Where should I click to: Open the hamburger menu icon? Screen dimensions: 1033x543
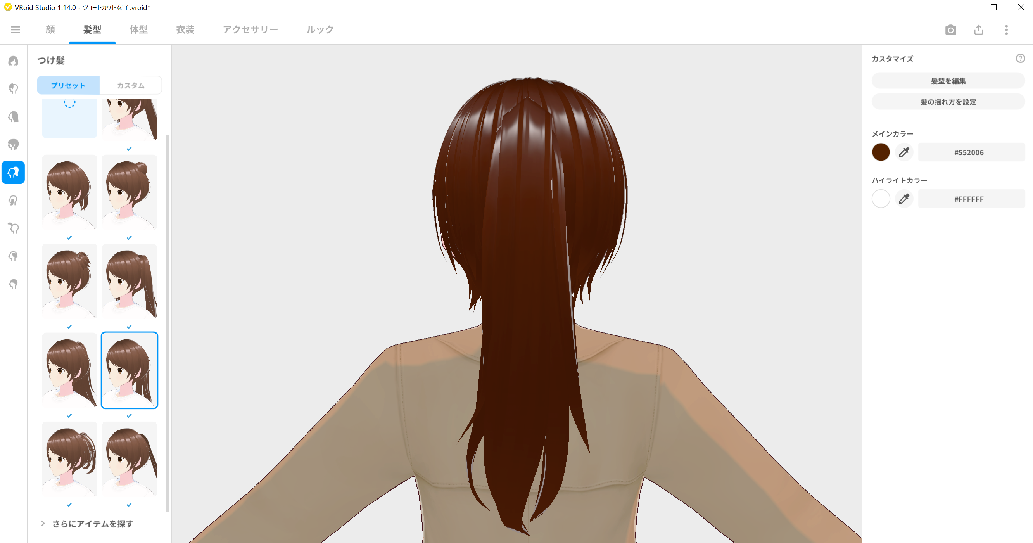point(15,30)
